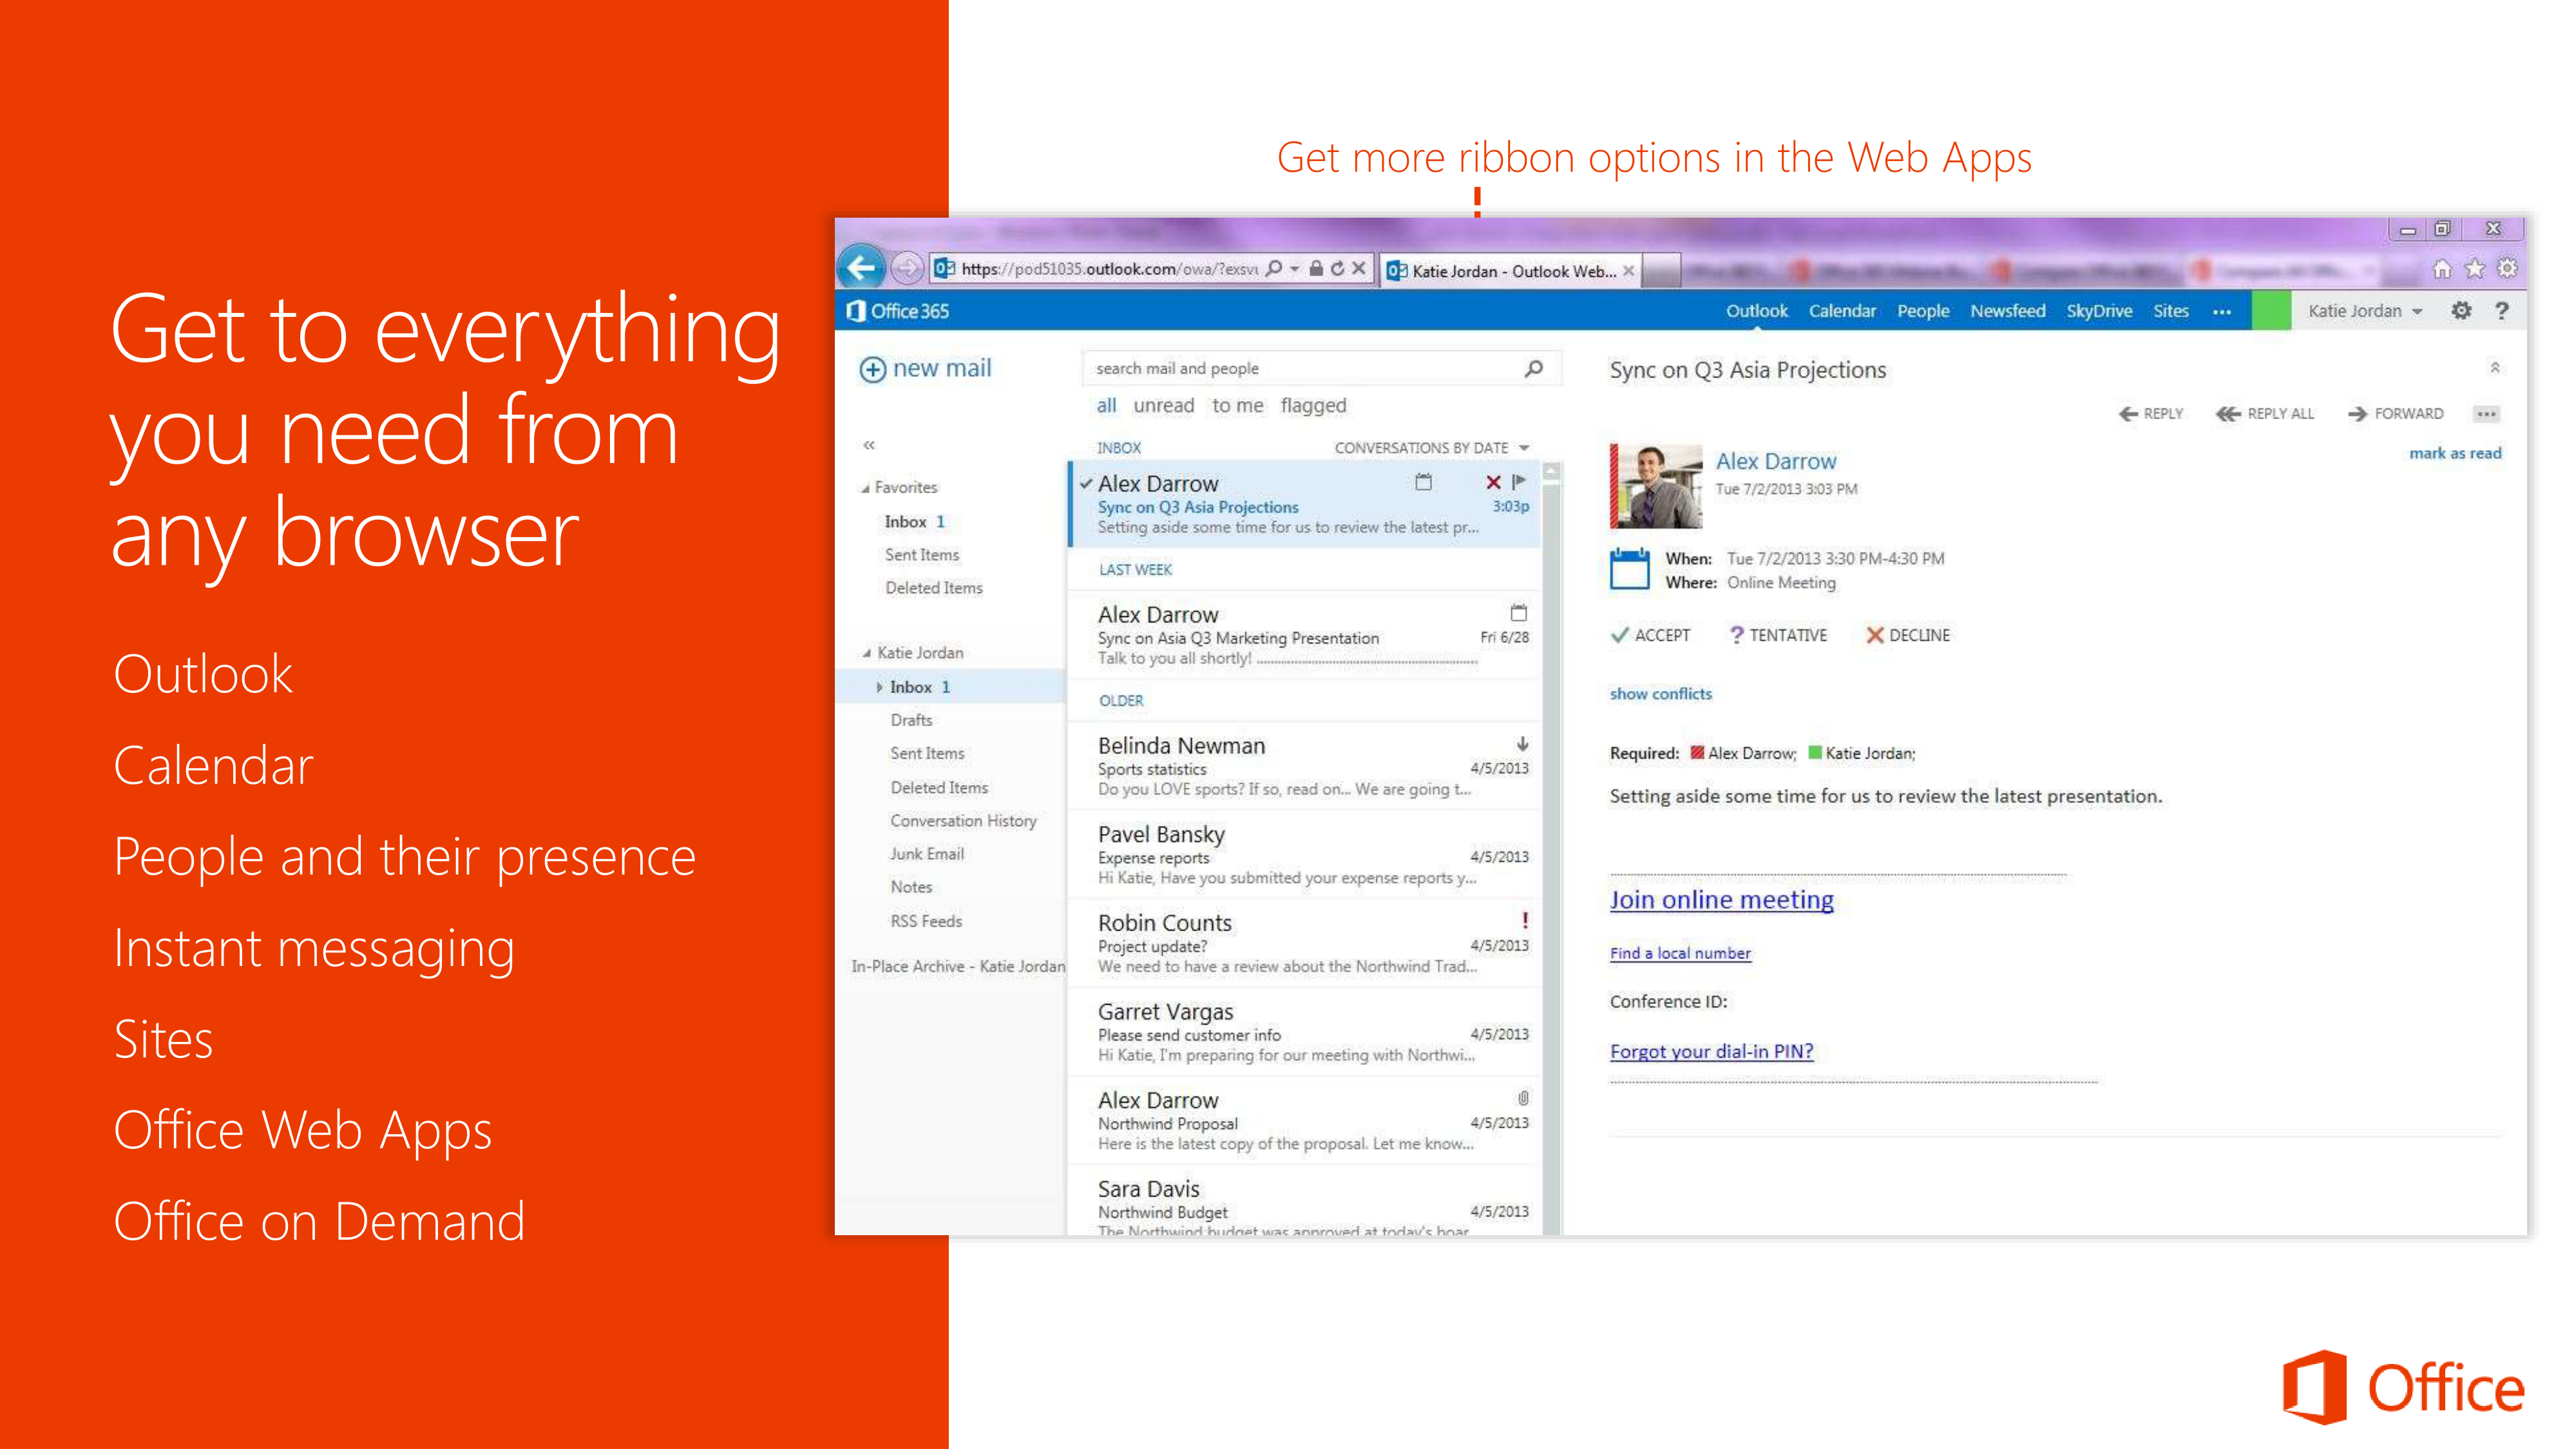Click in search mail and people field
2576x1449 pixels.
(1320, 368)
